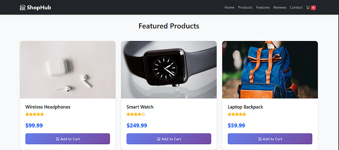Click the Wireless Headphones star rating
The image size is (339, 150).
tap(35, 114)
